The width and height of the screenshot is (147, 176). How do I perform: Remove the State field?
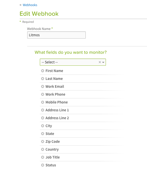point(43,134)
